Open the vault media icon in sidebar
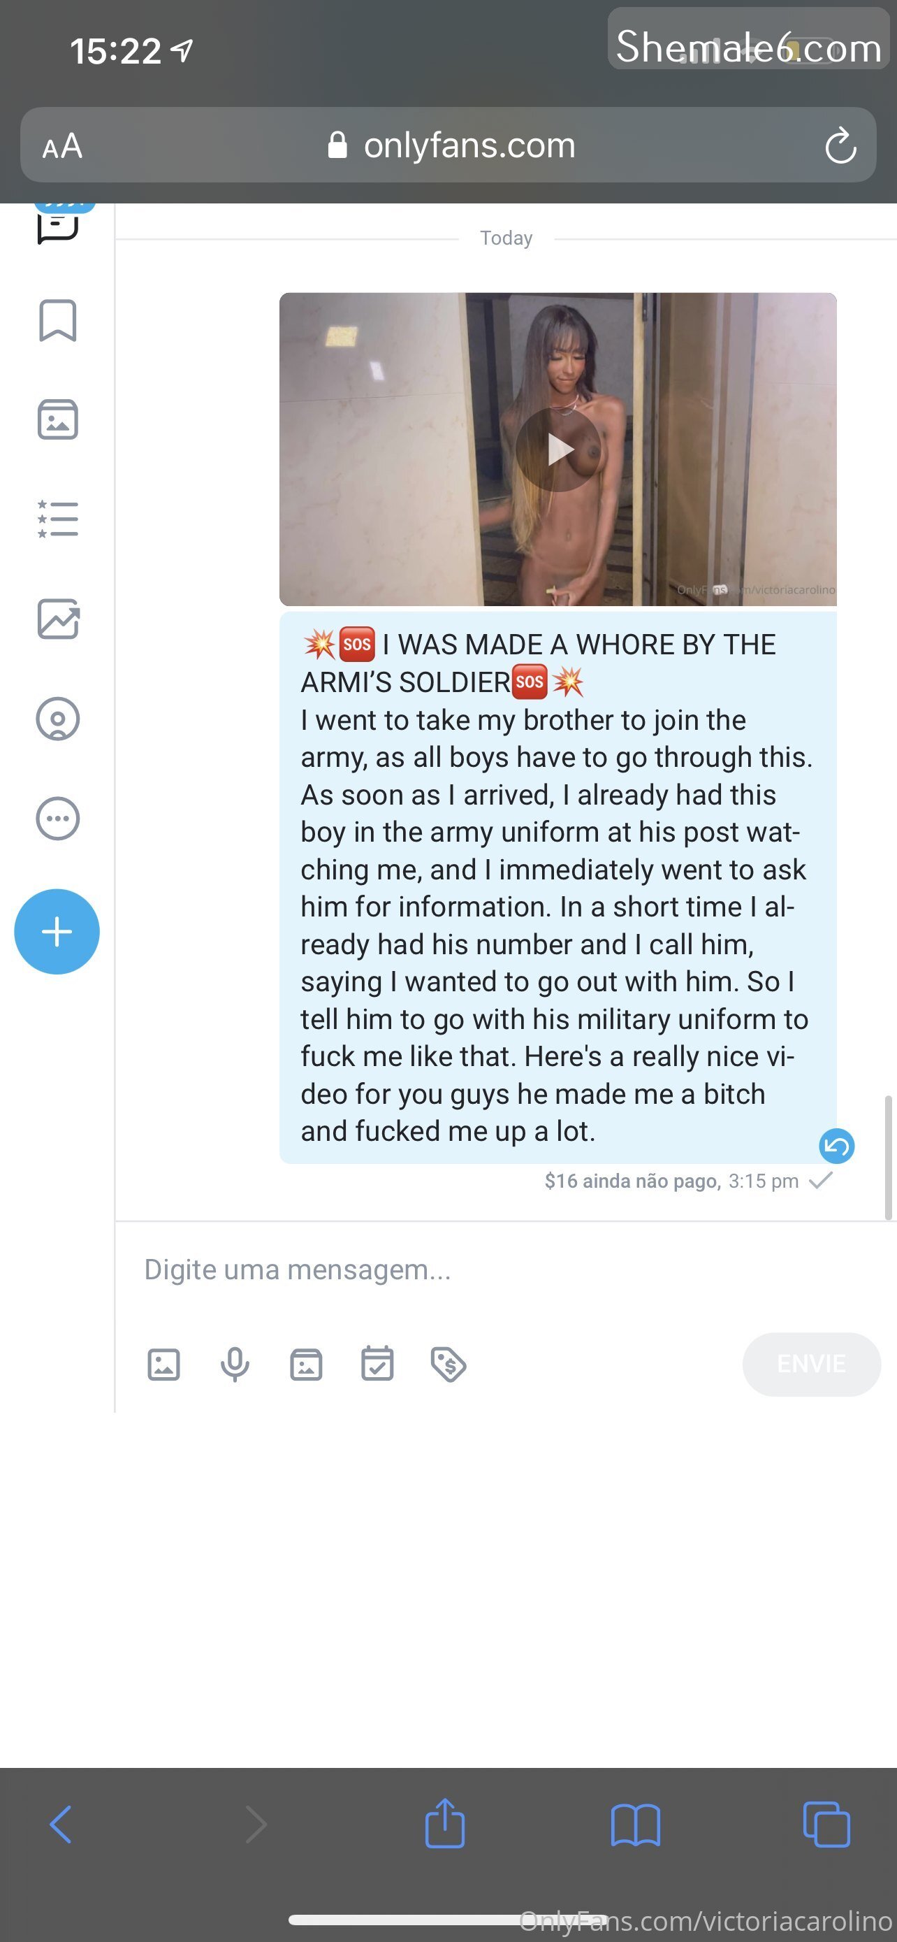 pyautogui.click(x=57, y=419)
